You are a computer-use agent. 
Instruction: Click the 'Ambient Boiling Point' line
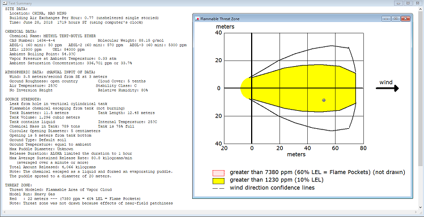tap(43, 54)
